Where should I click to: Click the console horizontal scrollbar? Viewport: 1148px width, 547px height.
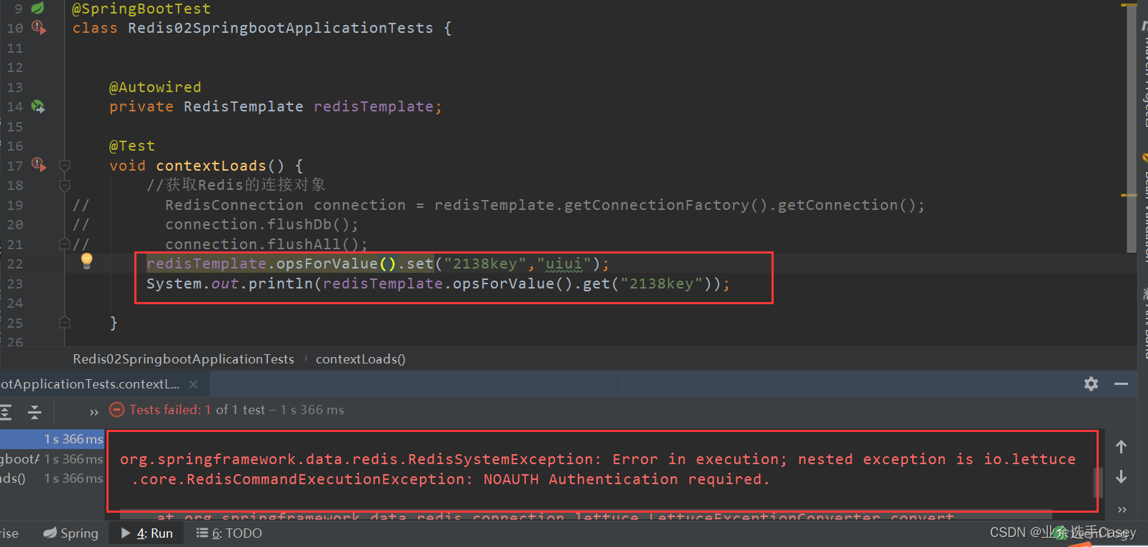pos(586,513)
